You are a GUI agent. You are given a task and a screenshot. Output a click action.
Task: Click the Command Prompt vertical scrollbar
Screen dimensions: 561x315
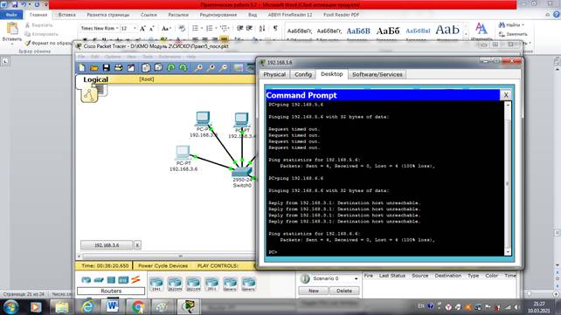[508, 178]
